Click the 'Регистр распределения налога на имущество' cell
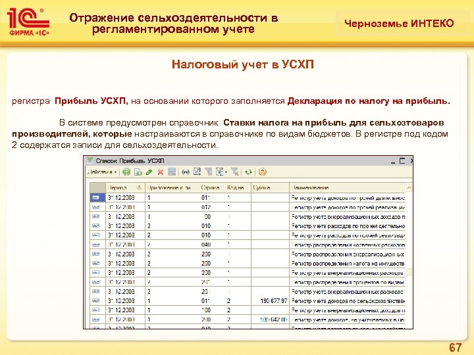This screenshot has height=355, width=474. pyautogui.click(x=347, y=264)
